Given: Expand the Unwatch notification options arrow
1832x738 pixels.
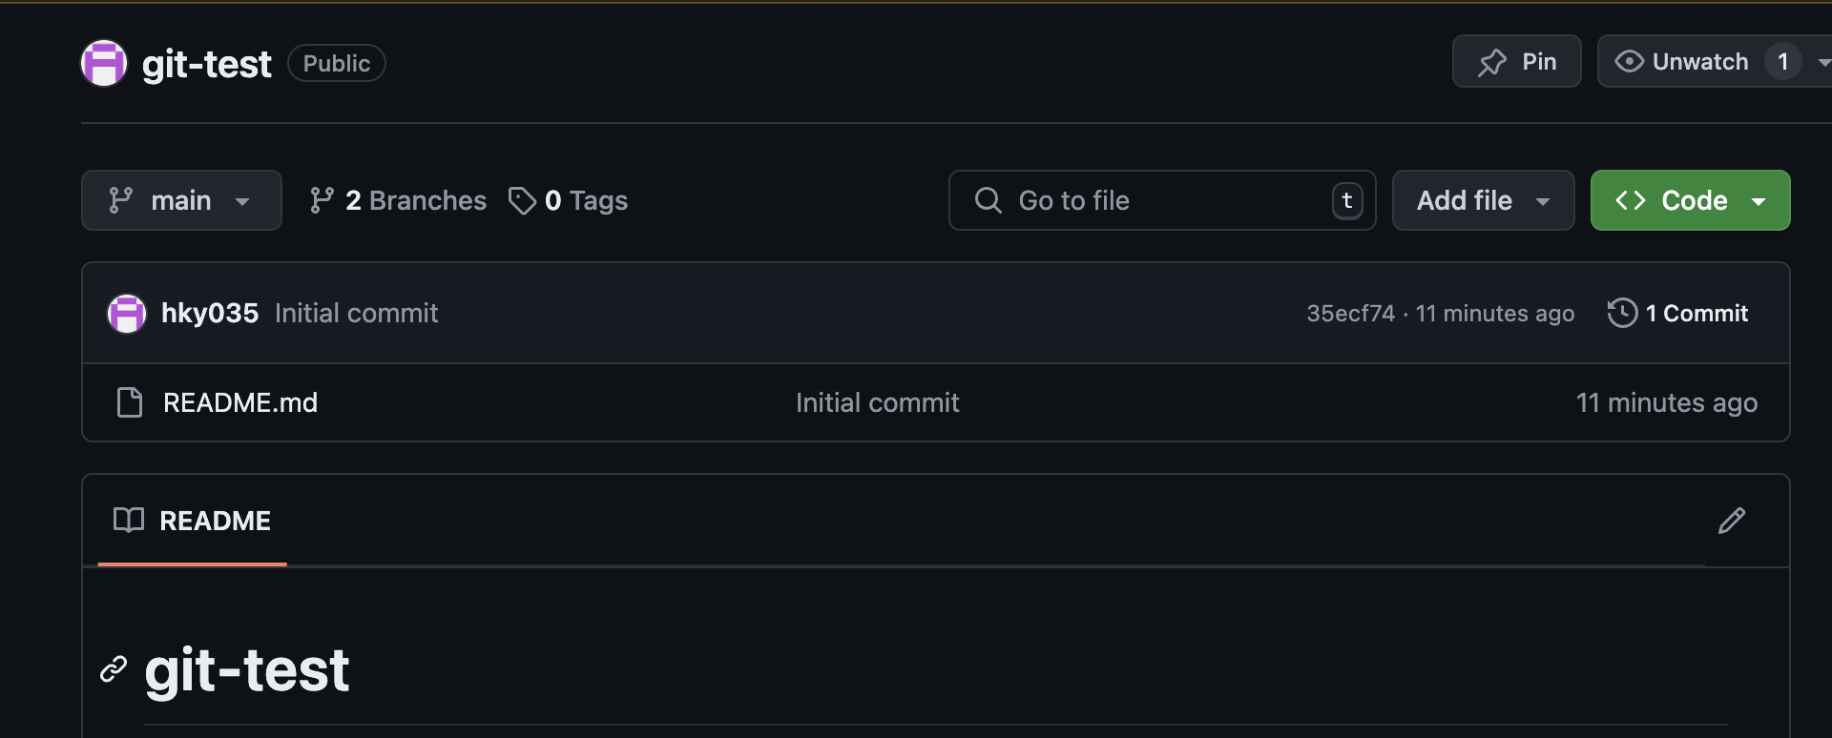Looking at the screenshot, I should point(1822,62).
